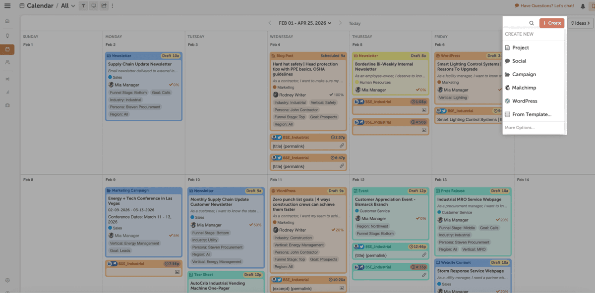The width and height of the screenshot is (595, 293).
Task: Click the display monitor icon in toolbar
Action: [x=93, y=6]
